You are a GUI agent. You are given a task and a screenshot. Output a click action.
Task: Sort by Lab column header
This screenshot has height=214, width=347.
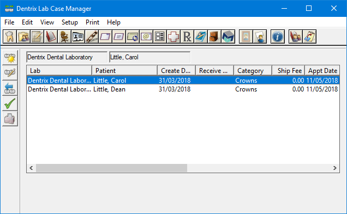(x=59, y=71)
